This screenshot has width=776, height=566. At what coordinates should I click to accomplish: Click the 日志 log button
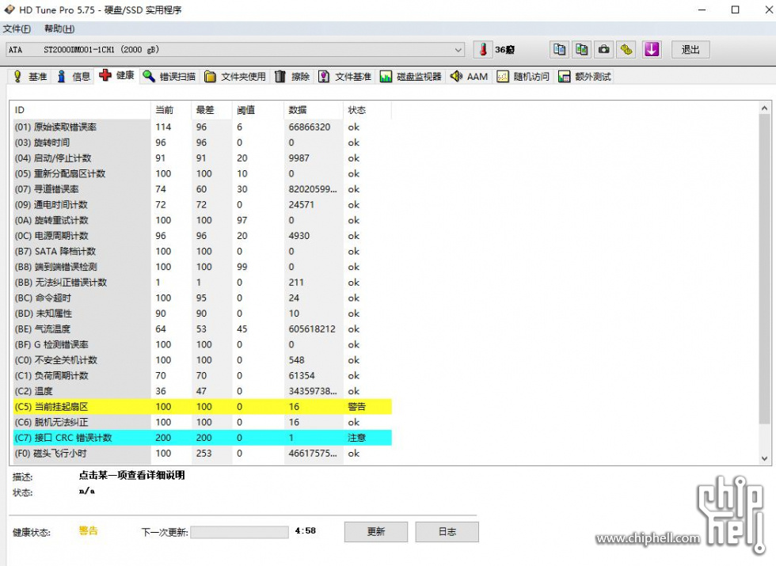click(x=447, y=531)
